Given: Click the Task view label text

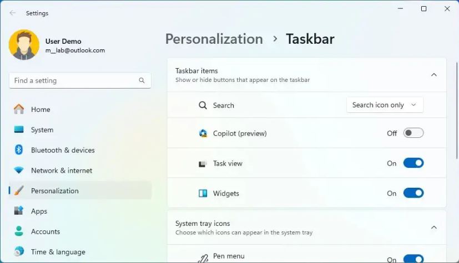Looking at the screenshot, I should click(x=228, y=163).
